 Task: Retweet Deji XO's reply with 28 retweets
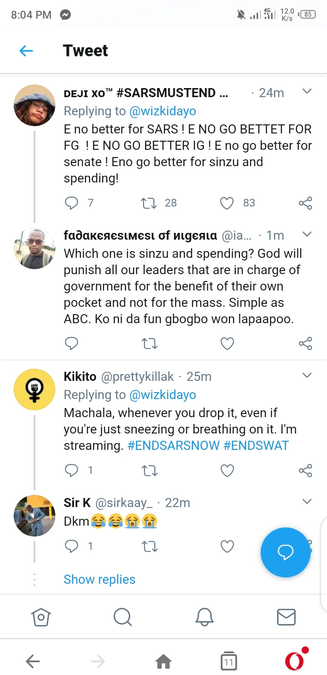coord(149,203)
